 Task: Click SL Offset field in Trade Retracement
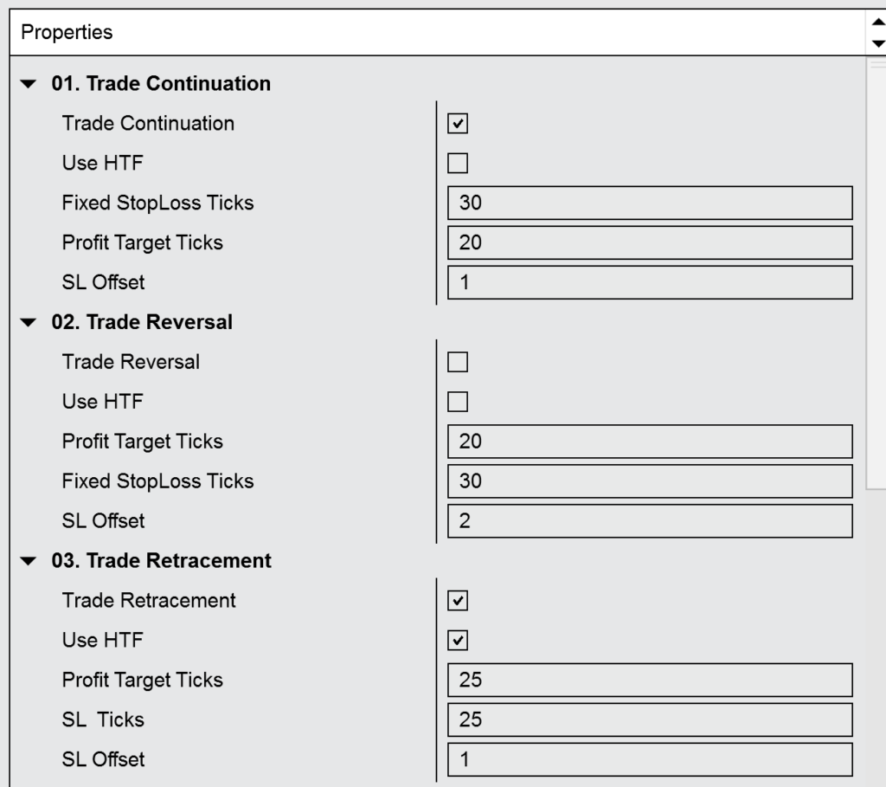tap(650, 760)
